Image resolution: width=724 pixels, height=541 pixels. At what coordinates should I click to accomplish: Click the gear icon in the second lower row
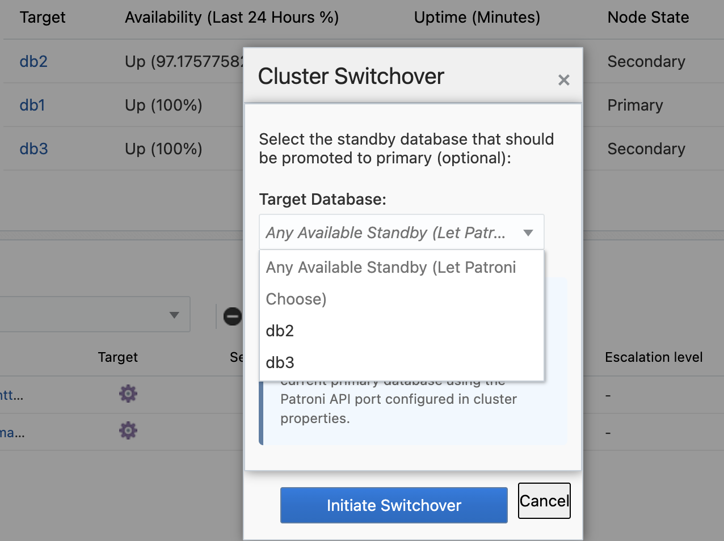(x=128, y=431)
